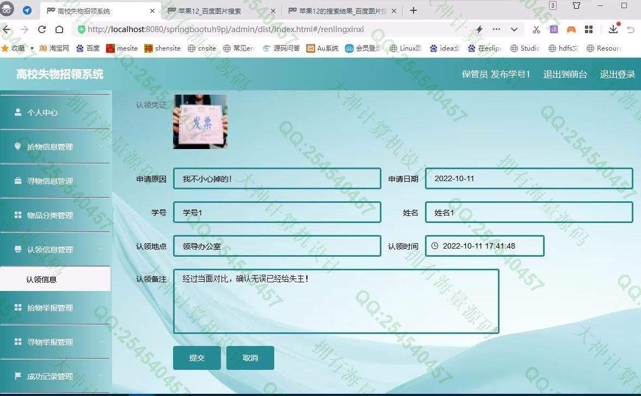Open the 源码问答 bookmark

281,48
